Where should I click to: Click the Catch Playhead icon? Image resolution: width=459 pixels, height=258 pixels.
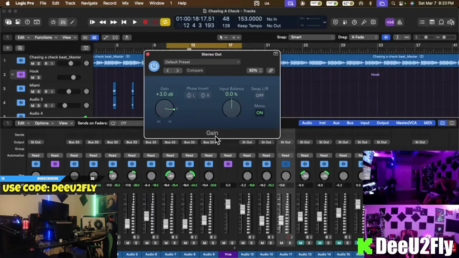click(127, 37)
